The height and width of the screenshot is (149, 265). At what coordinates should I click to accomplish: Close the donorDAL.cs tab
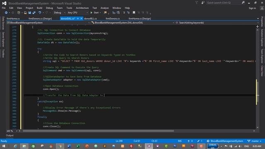click(81, 19)
